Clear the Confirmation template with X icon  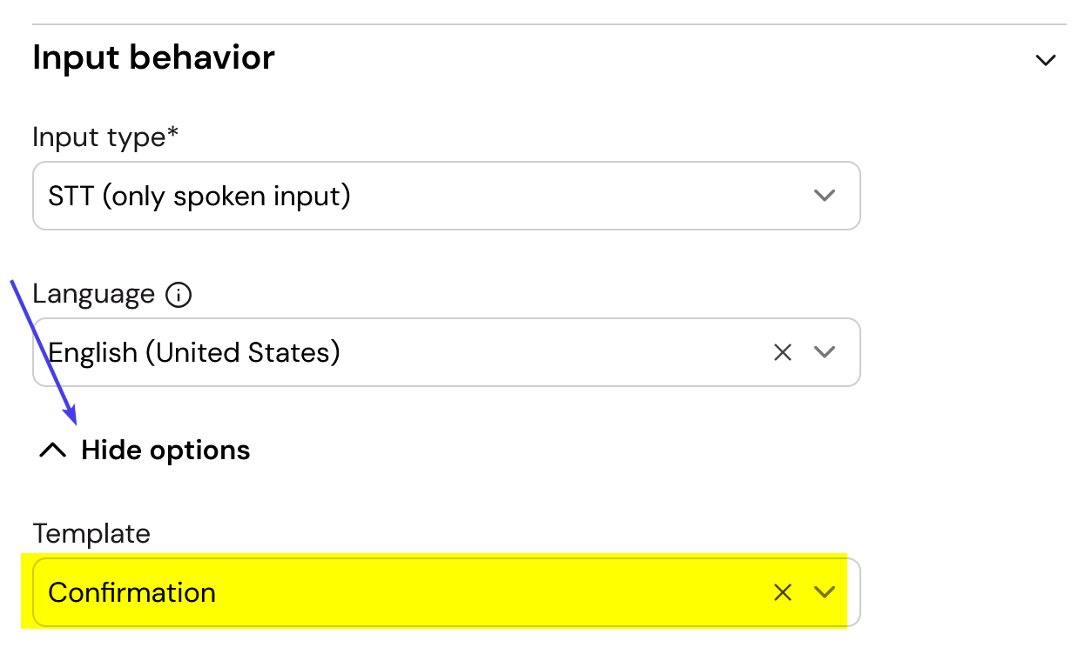tap(783, 592)
